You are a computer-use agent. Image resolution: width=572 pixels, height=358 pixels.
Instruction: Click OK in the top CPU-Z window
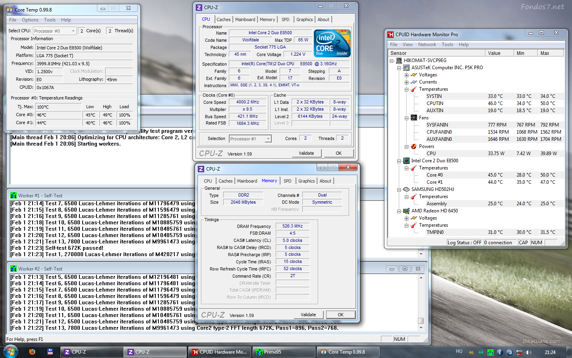[x=338, y=153]
